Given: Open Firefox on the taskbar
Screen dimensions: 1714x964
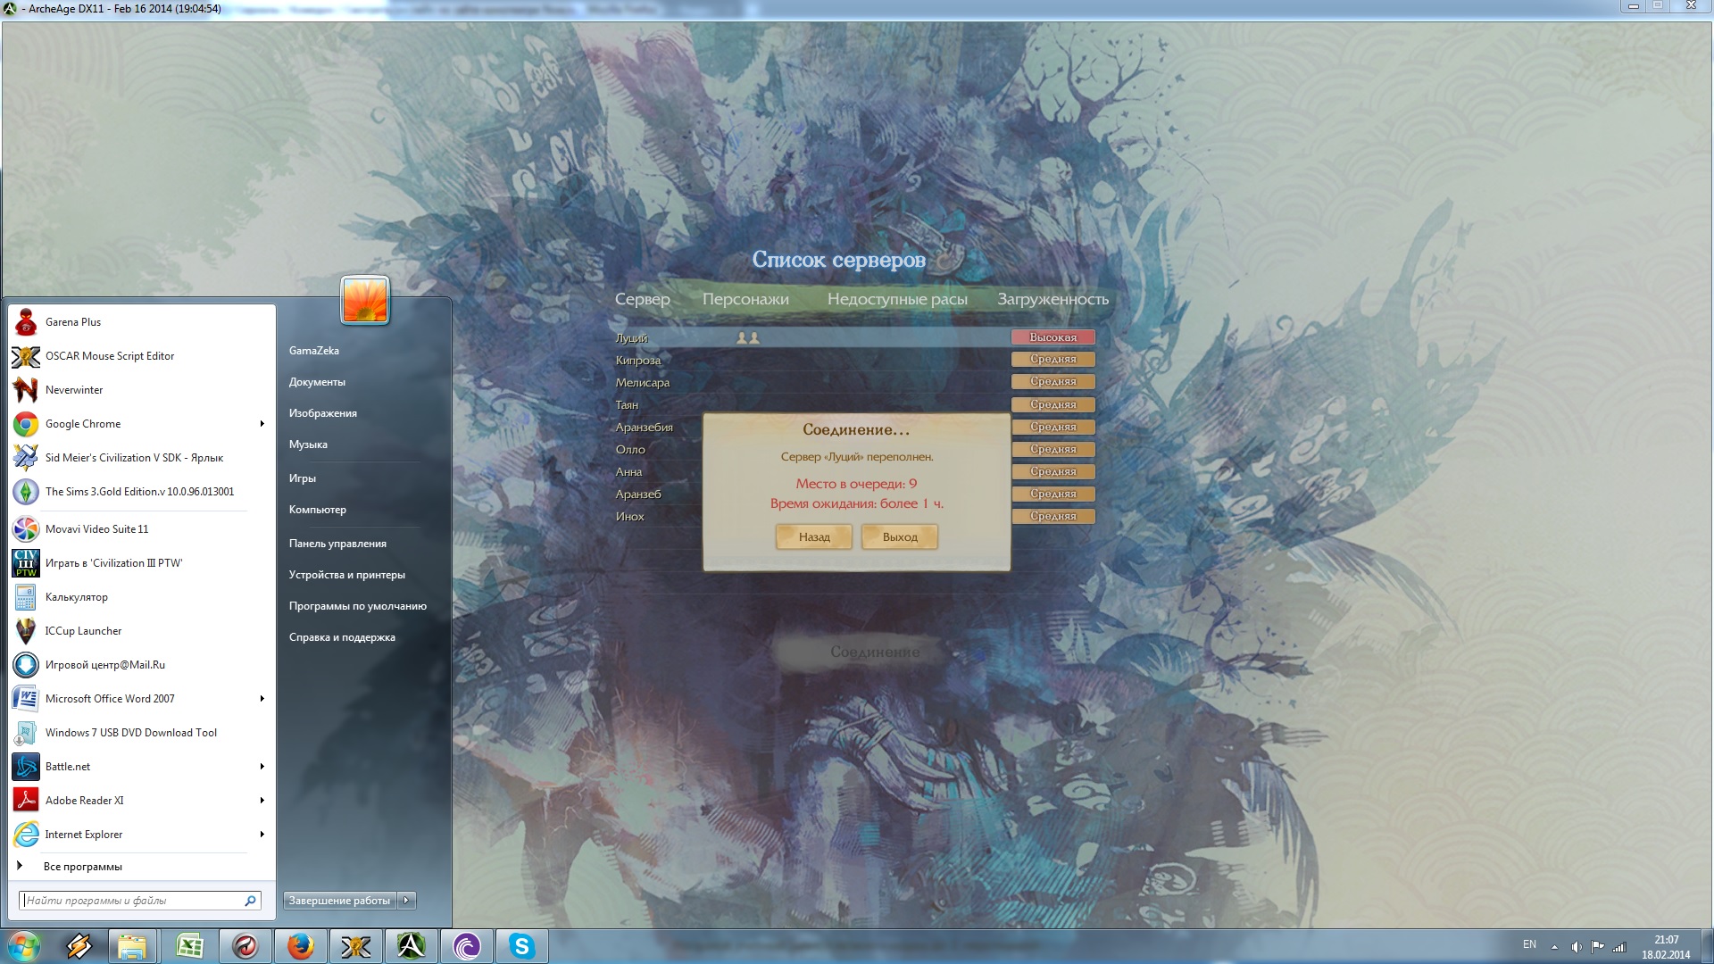Looking at the screenshot, I should (300, 946).
